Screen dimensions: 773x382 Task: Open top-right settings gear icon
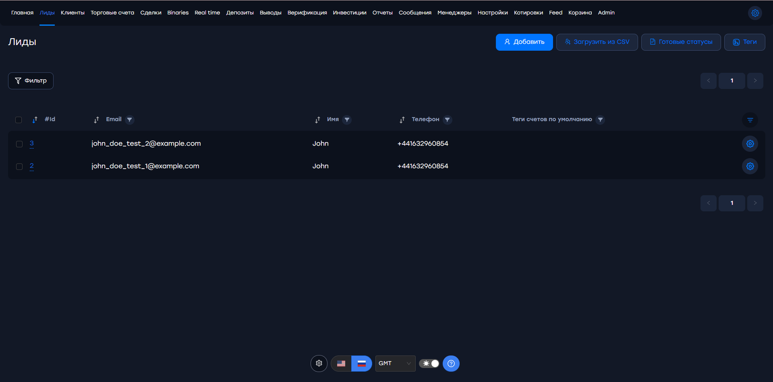point(755,13)
